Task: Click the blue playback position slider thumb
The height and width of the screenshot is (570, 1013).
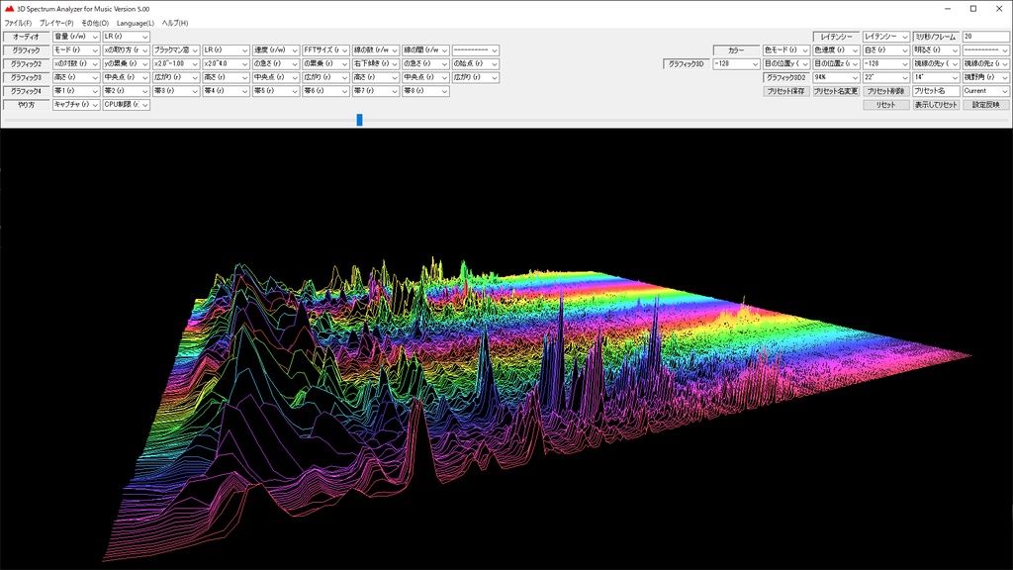Action: (359, 120)
